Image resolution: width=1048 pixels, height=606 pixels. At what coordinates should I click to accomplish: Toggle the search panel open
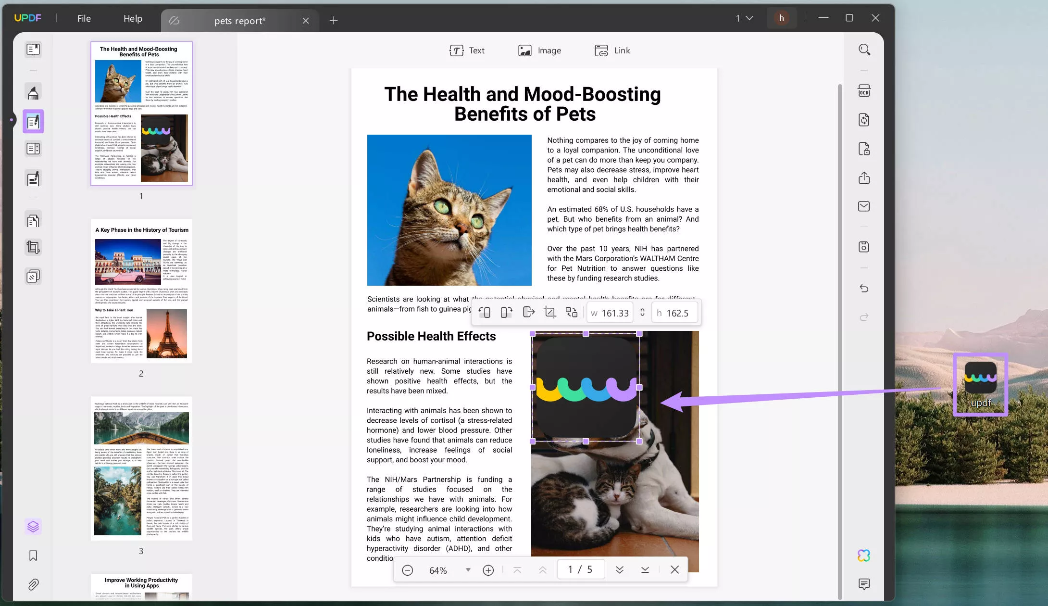(863, 49)
